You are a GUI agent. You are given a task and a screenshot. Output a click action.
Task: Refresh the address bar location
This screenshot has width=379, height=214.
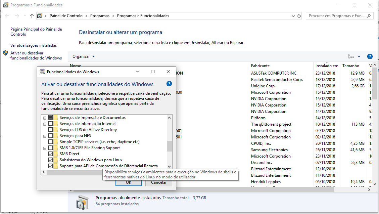pos(299,16)
